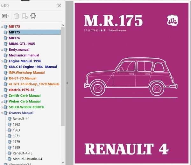
Task: Collapse the side panel with left arrow
Action: click(67, 83)
